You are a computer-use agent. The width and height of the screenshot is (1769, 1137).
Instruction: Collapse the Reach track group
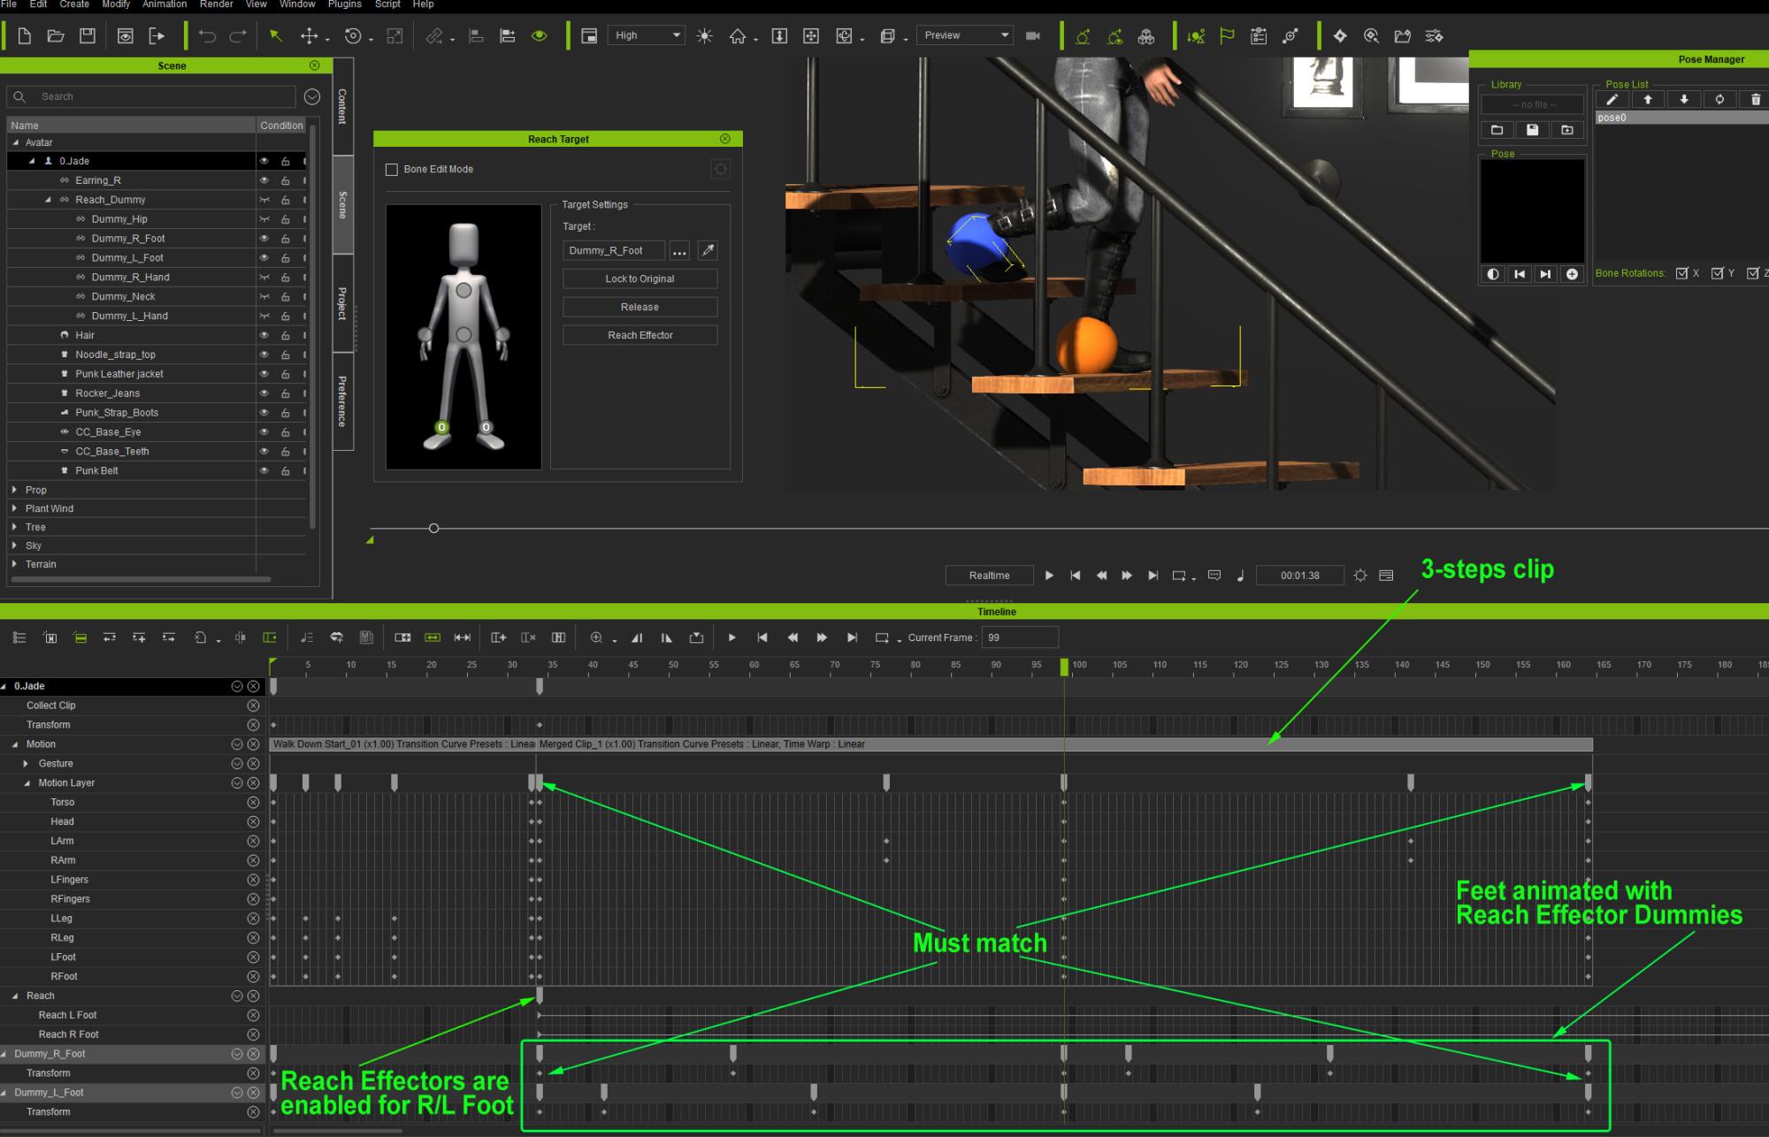pos(15,996)
